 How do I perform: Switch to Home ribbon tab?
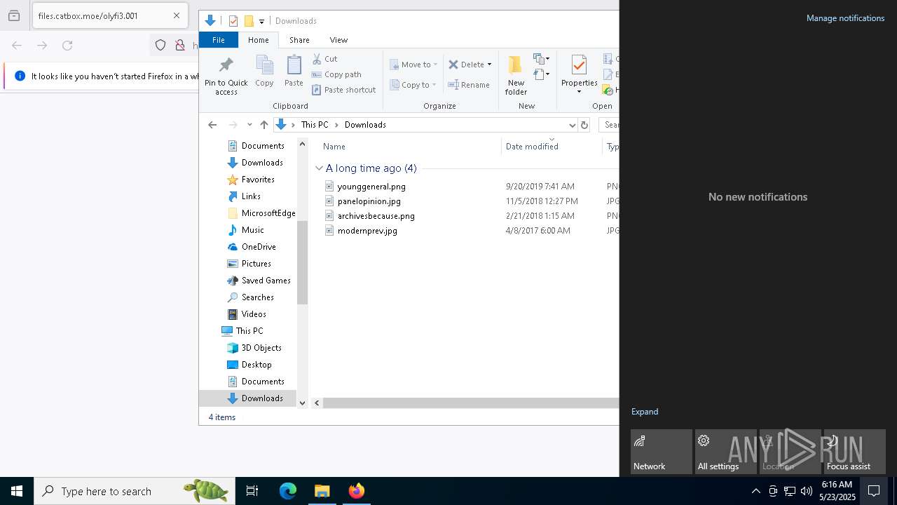[258, 40]
